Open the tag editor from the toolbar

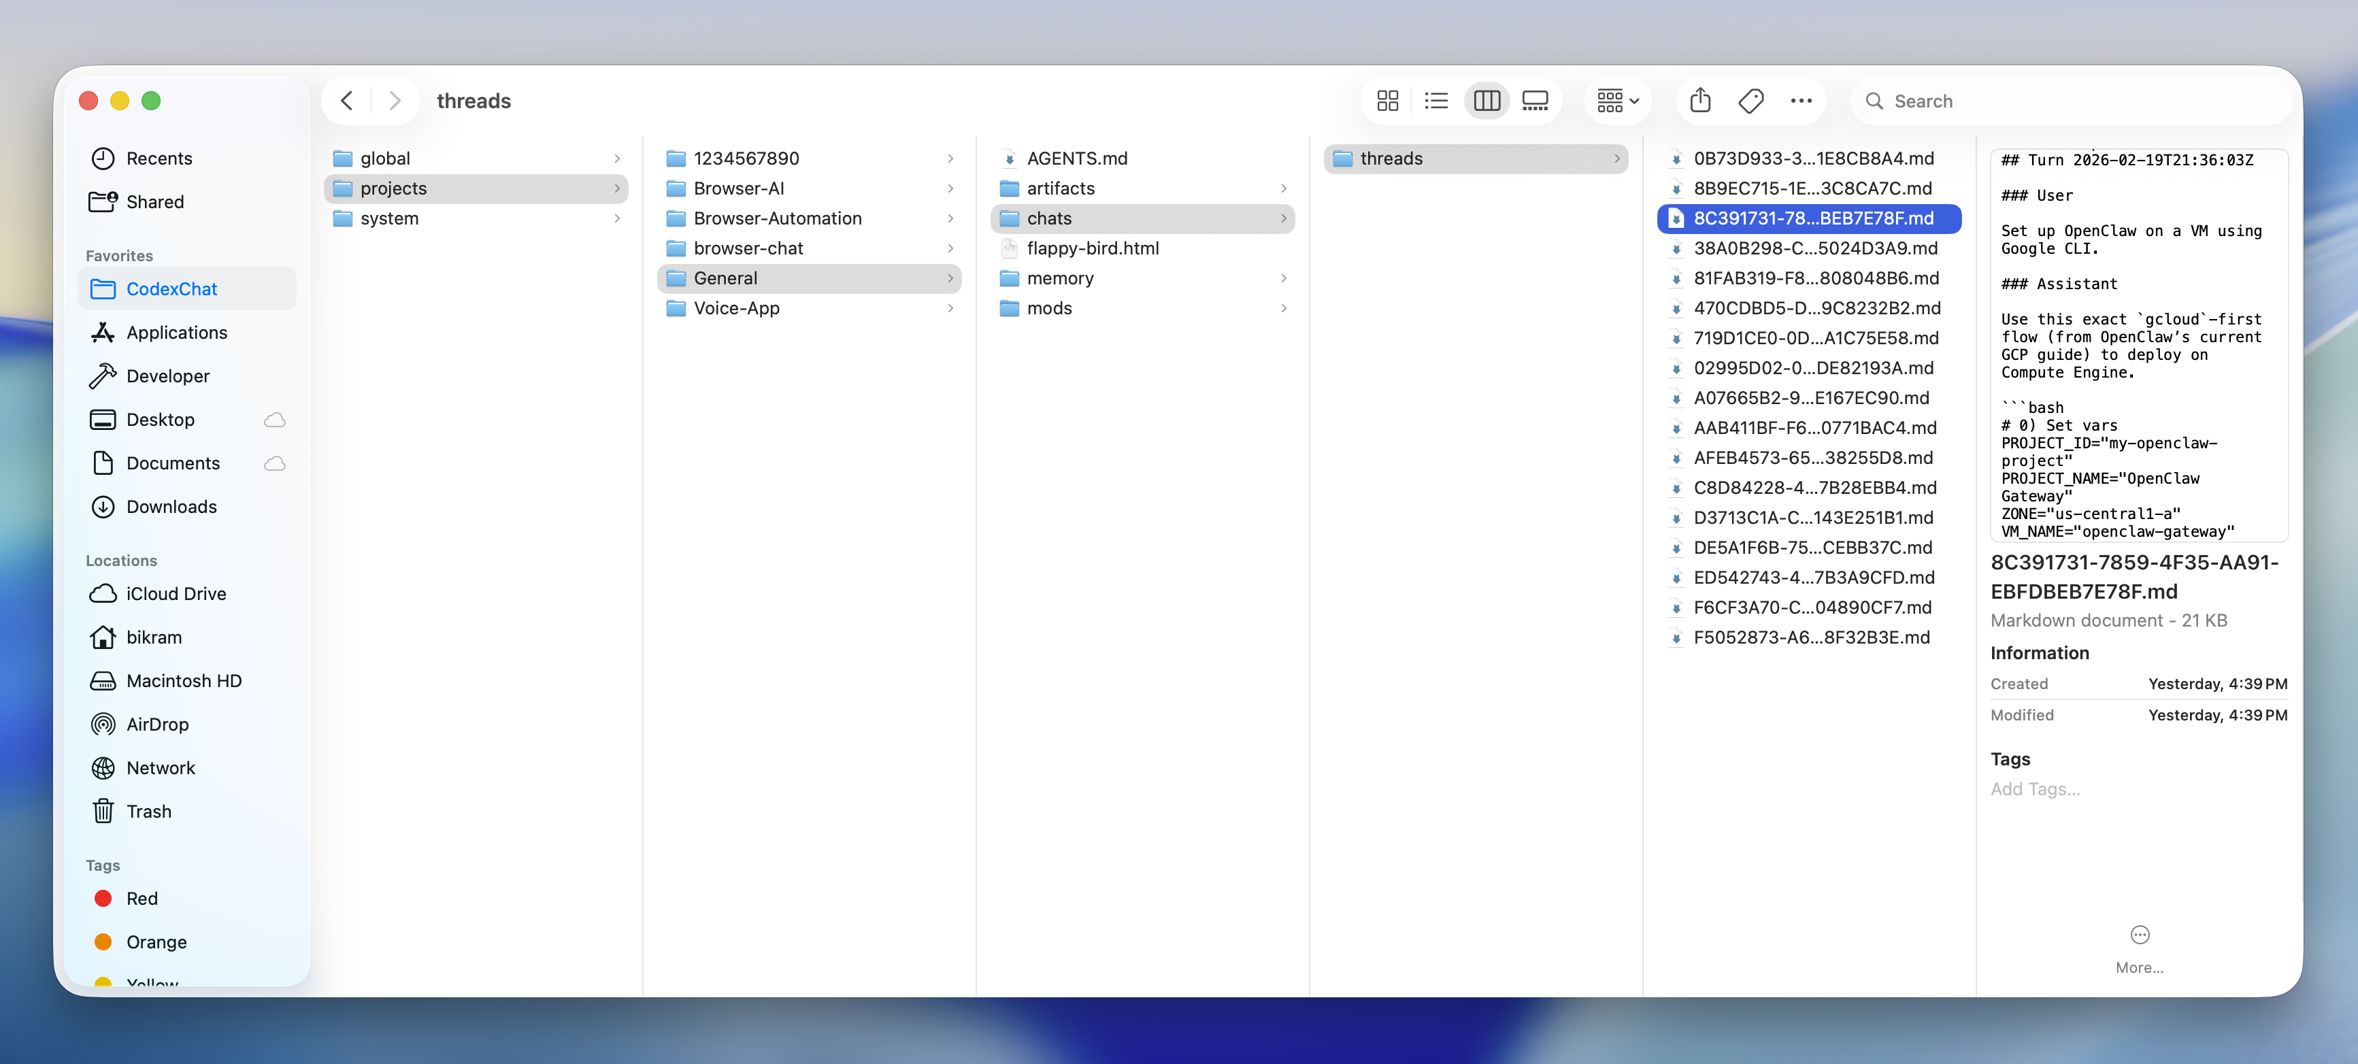[x=1750, y=101]
